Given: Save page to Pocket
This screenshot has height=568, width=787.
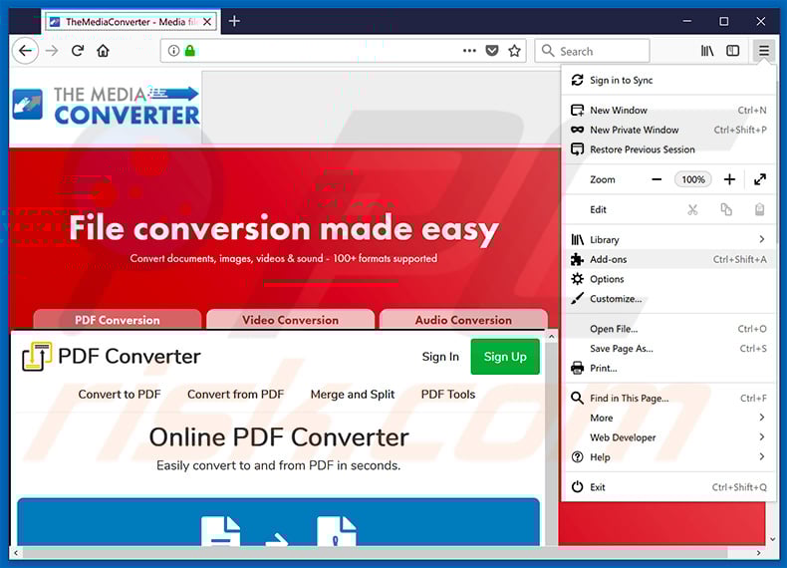Looking at the screenshot, I should (x=492, y=51).
